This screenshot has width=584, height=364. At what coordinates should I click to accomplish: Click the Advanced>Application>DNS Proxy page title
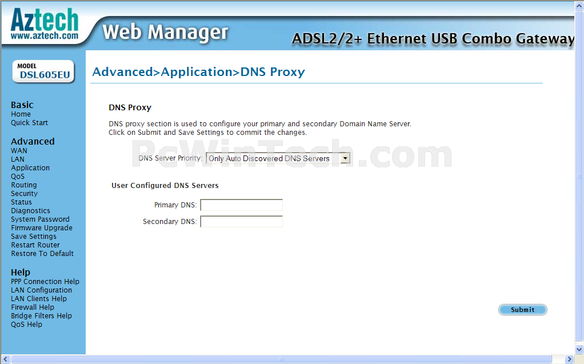pos(198,71)
